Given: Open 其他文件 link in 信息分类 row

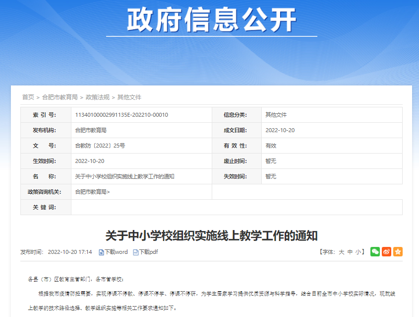Looking at the screenshot, I should (276, 115).
